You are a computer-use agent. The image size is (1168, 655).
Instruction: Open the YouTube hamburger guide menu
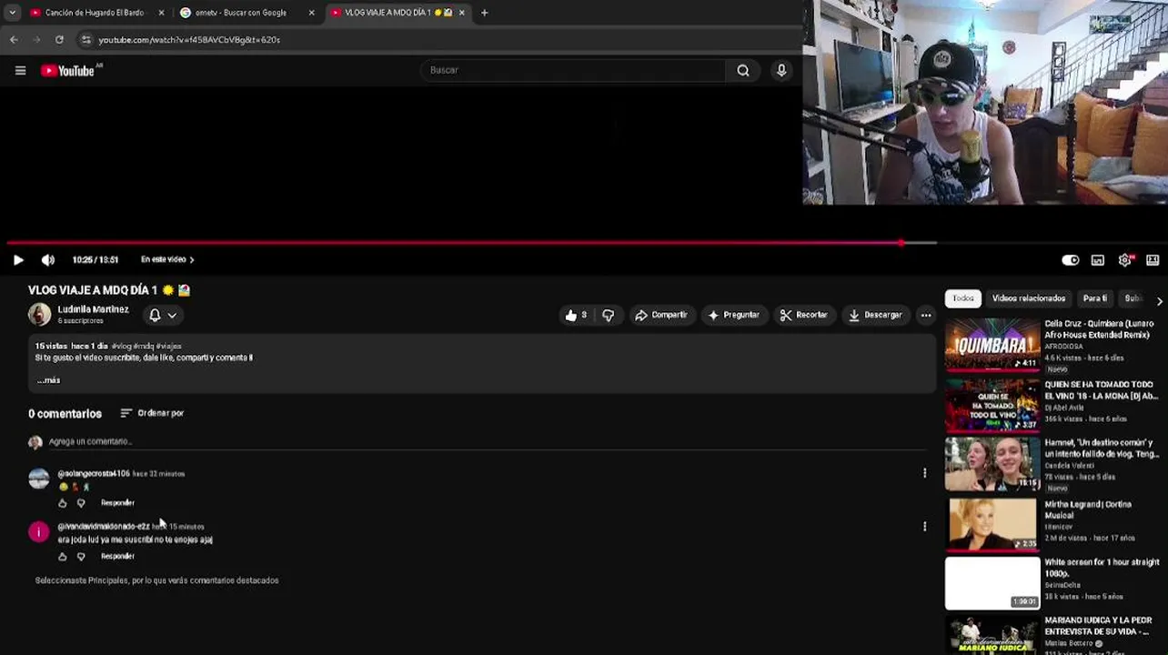pyautogui.click(x=20, y=70)
